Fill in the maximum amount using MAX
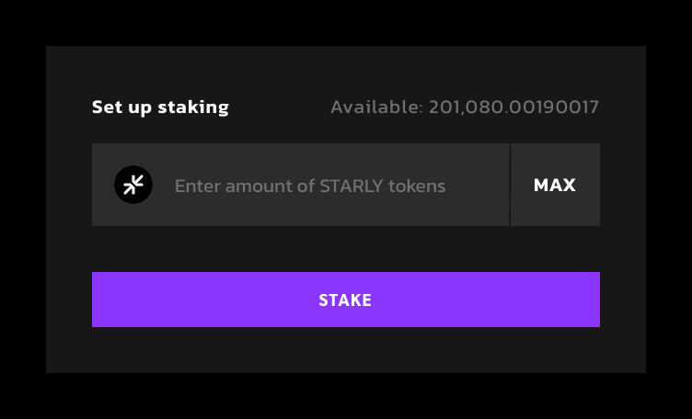This screenshot has height=419, width=692. 554,186
